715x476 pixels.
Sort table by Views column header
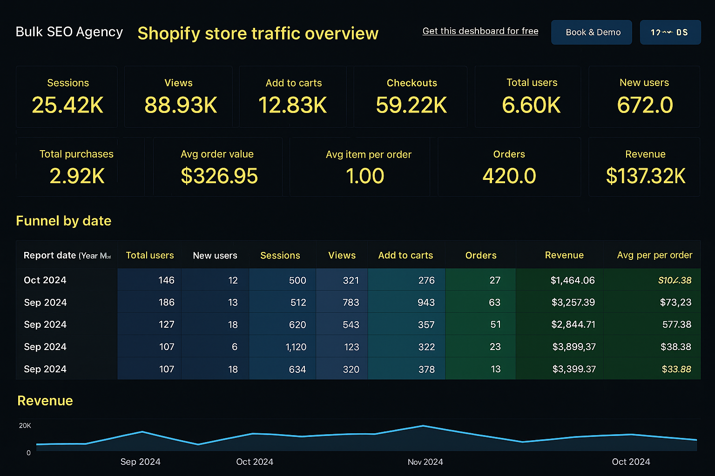click(x=342, y=255)
